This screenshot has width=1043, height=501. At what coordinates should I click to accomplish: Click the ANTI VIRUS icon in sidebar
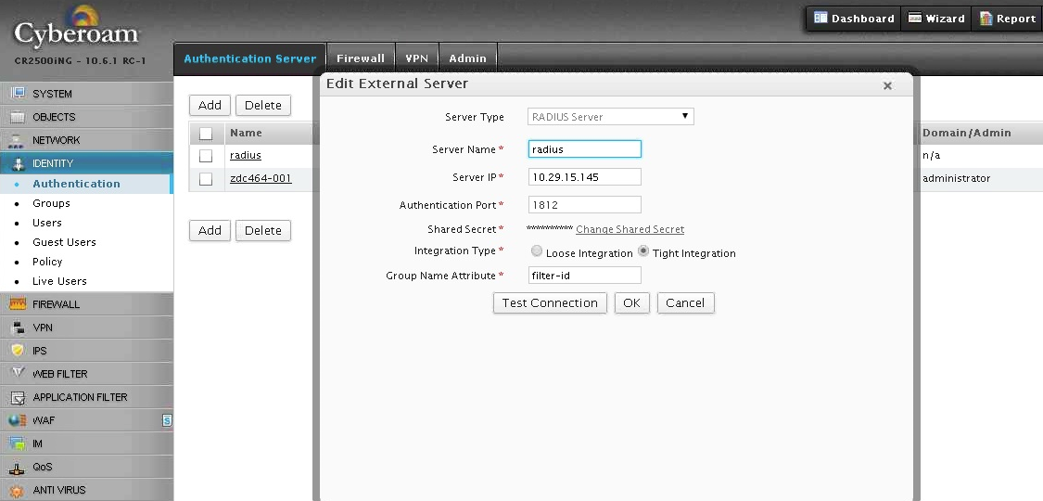click(x=17, y=490)
